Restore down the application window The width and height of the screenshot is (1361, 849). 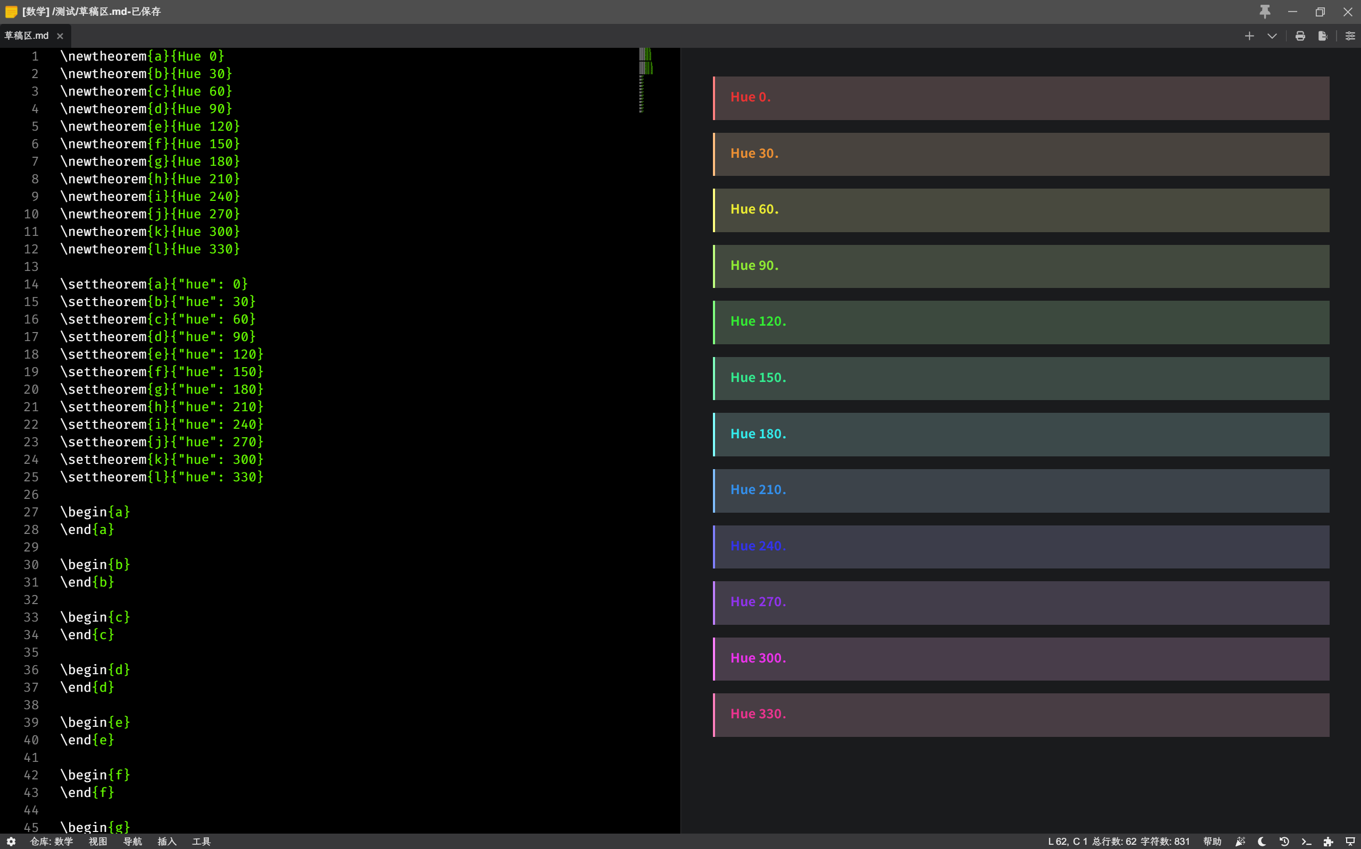(1320, 12)
